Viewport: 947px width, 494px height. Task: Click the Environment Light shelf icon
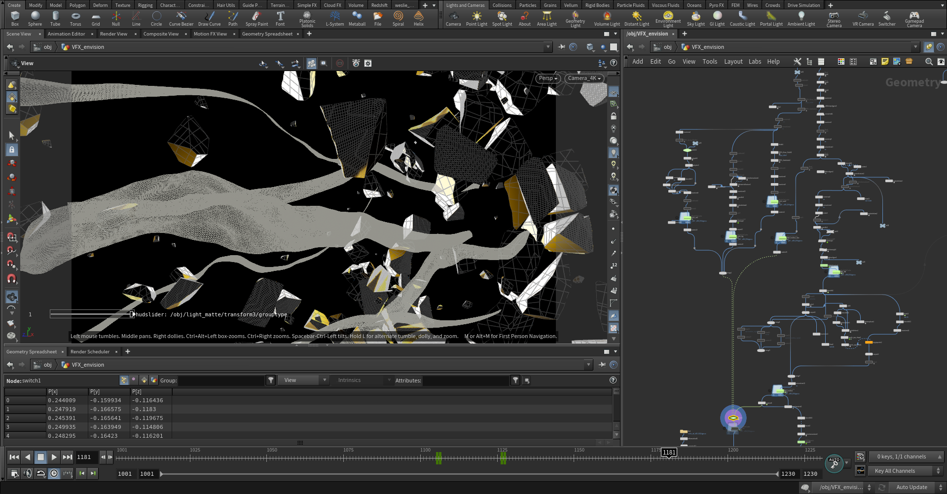tap(668, 19)
